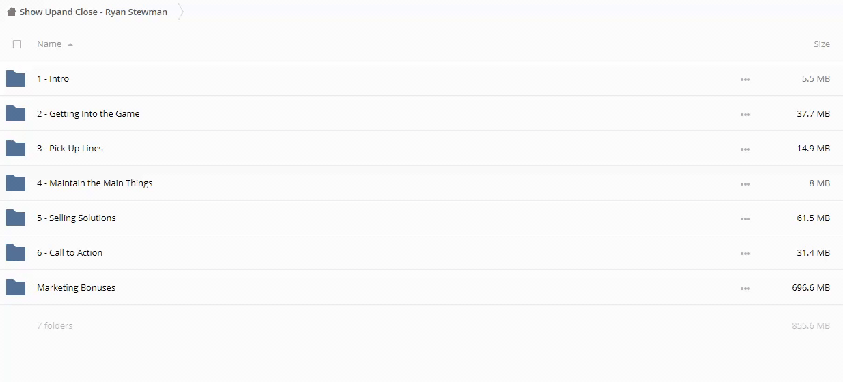
Task: Toggle the select all checkbox
Action: tap(17, 44)
